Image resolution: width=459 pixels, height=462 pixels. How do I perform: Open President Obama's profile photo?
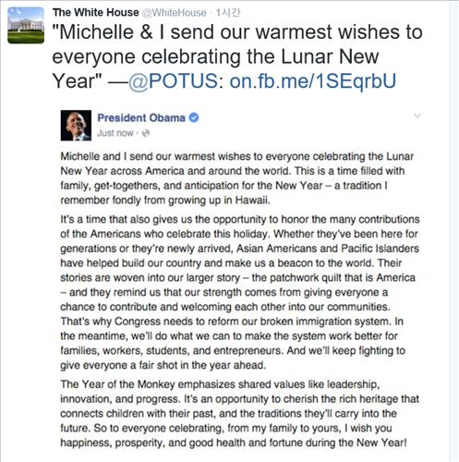click(76, 126)
